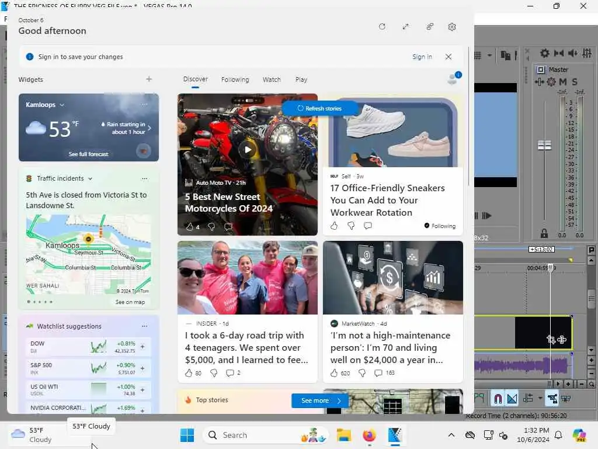Viewport: 598px width, 449px height.
Task: Open VEGAS overlays dropdown arrow
Action: point(489,56)
